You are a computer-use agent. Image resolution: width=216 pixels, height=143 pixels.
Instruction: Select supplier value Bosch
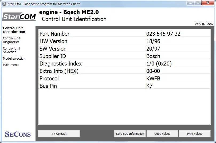[x=153, y=56]
